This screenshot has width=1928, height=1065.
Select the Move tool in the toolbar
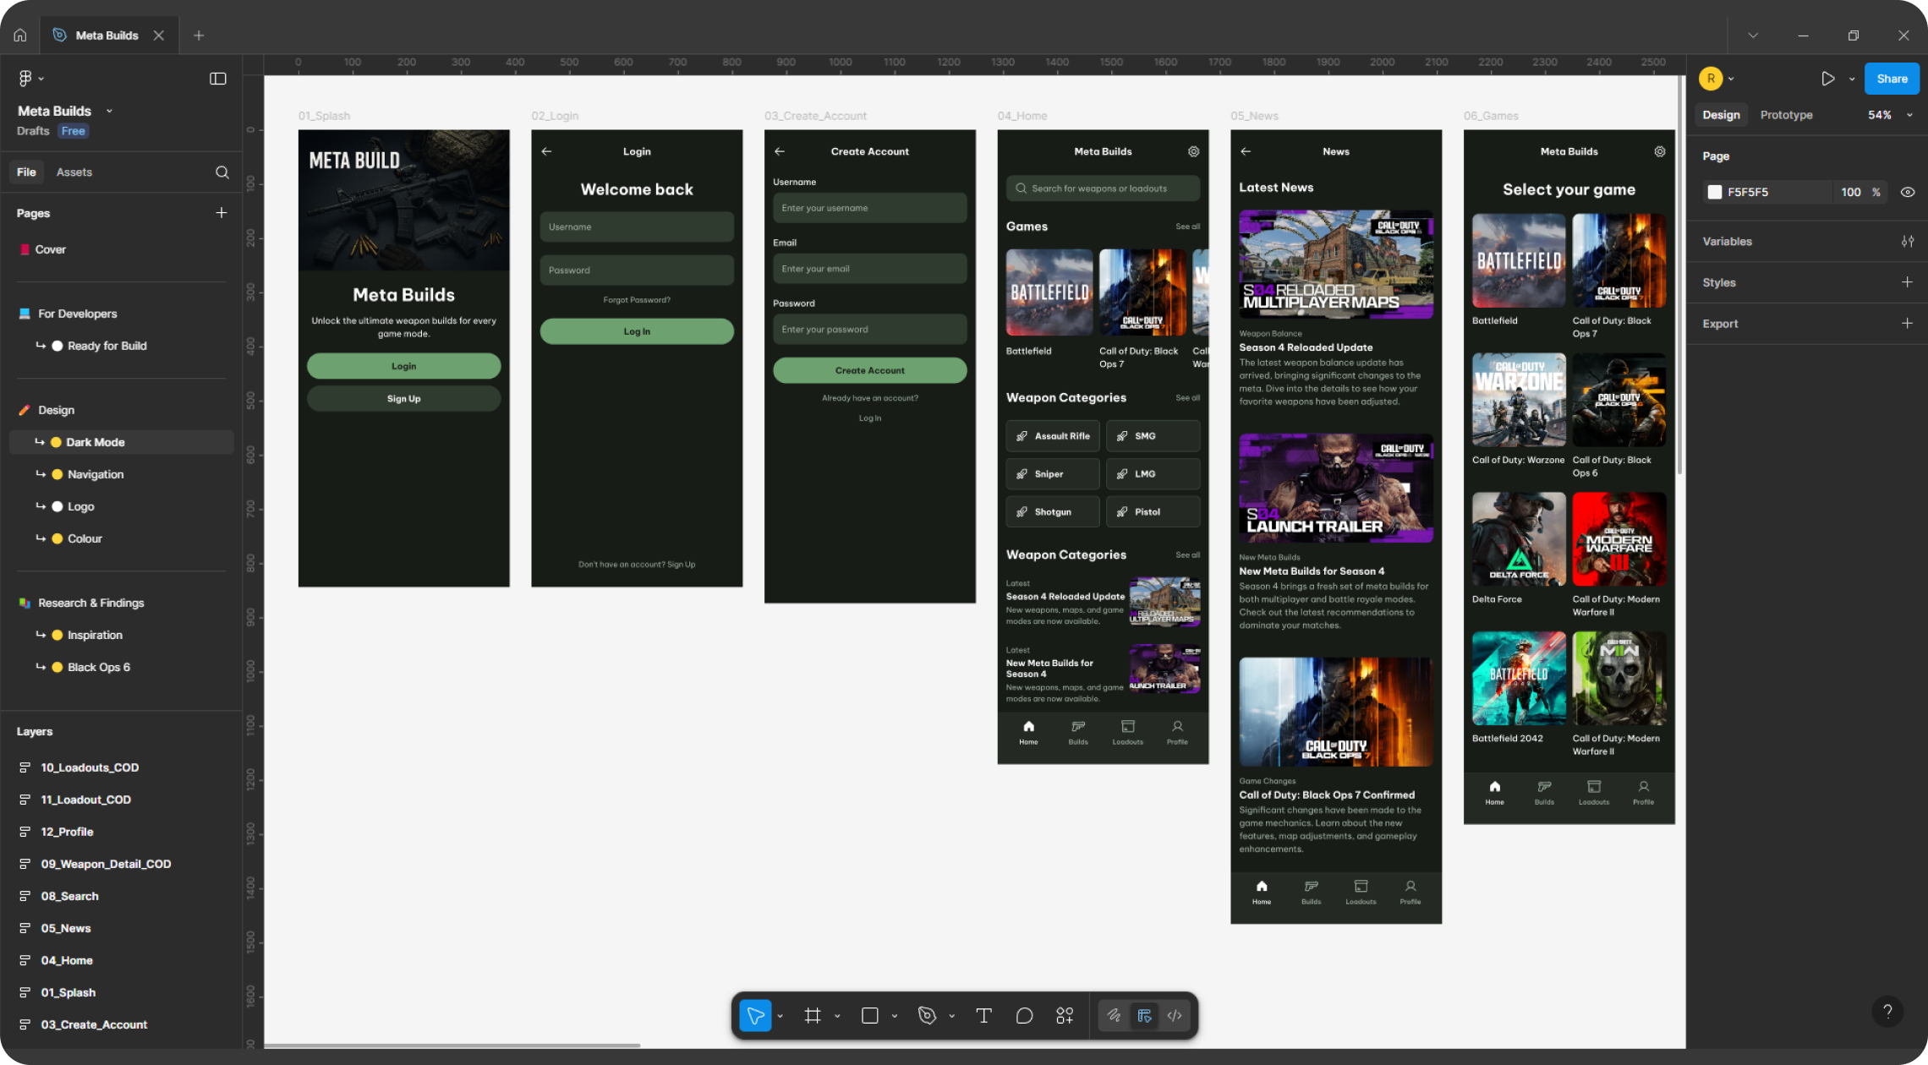point(755,1015)
